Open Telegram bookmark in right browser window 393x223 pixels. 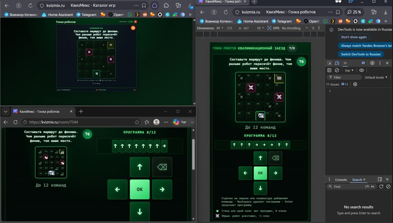click(x=282, y=21)
